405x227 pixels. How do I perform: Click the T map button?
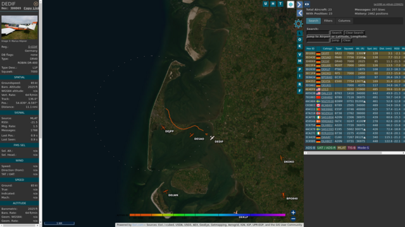(280, 4)
